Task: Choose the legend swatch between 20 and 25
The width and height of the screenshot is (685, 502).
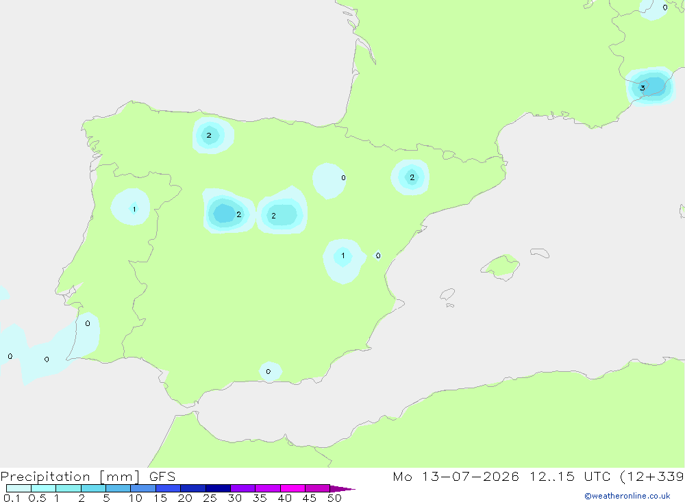Action: coord(192,488)
